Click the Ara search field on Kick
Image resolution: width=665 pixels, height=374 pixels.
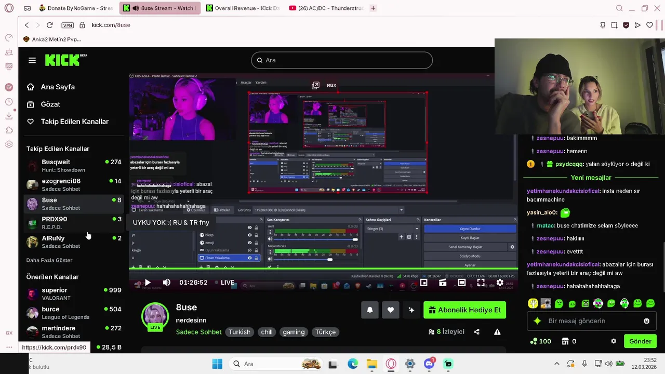click(x=342, y=60)
